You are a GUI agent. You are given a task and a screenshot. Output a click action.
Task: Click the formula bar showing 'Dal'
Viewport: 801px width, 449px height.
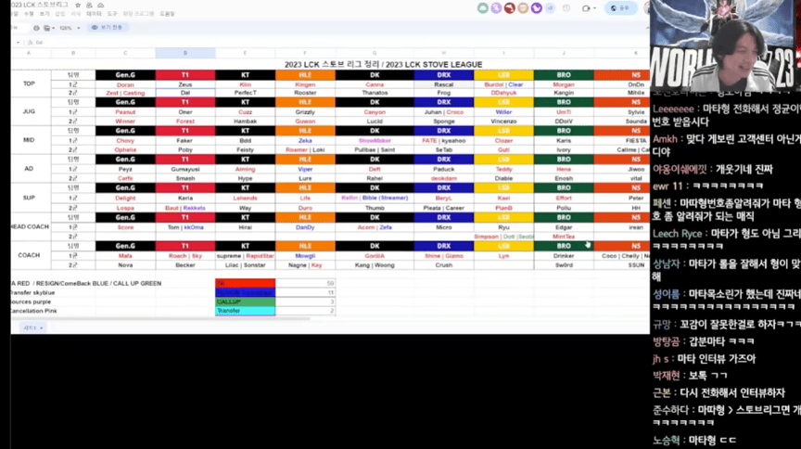tap(337, 43)
